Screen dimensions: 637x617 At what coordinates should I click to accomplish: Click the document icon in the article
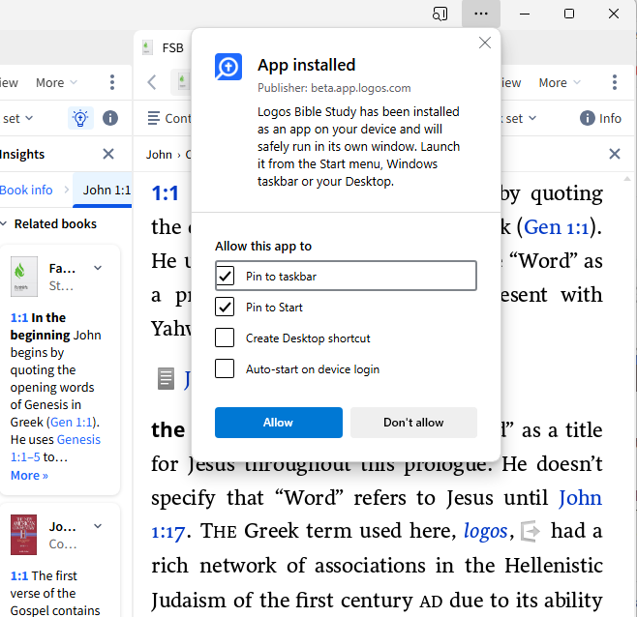coord(166,379)
